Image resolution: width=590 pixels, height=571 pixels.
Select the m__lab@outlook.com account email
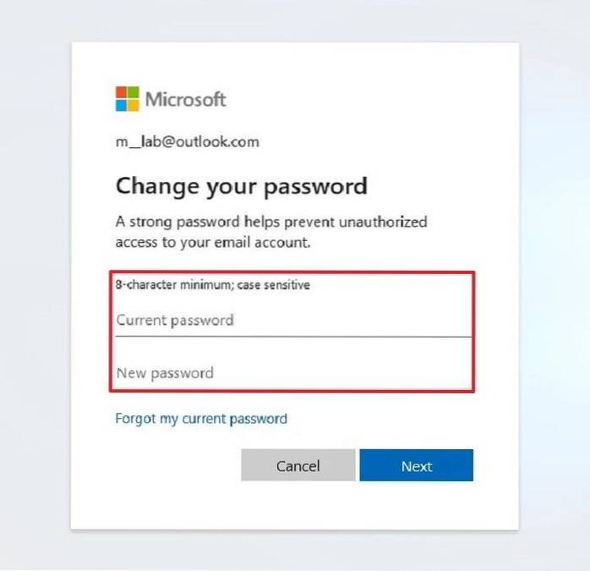point(187,142)
